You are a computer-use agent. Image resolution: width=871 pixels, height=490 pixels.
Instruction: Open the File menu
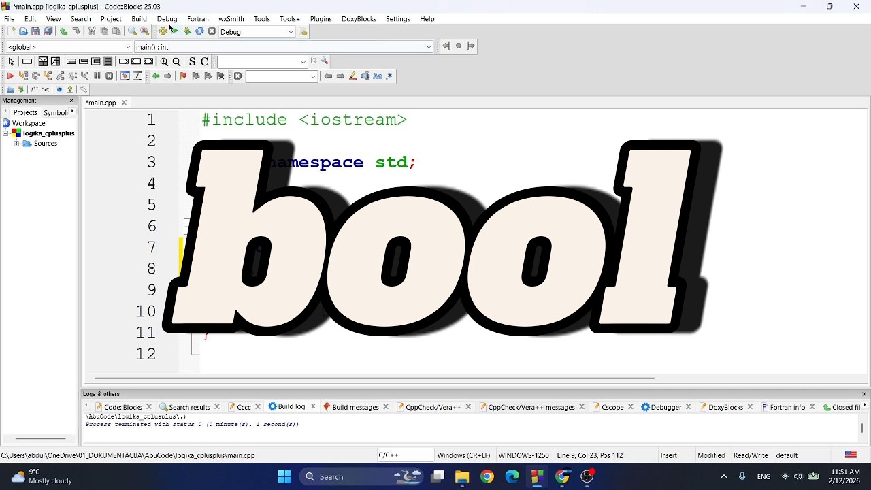10,19
